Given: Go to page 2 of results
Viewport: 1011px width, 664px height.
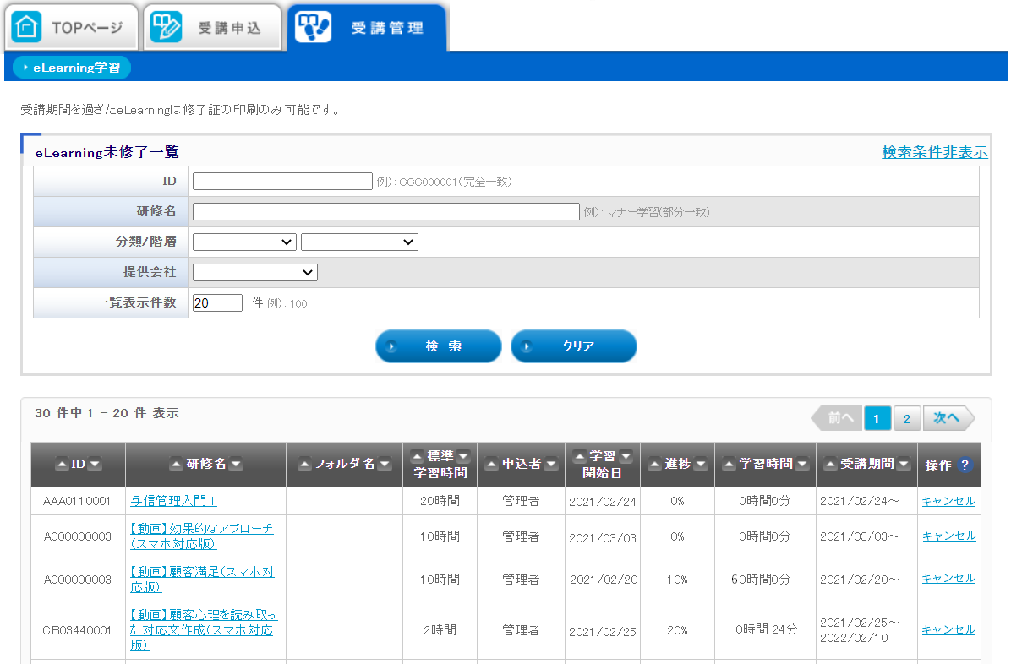Looking at the screenshot, I should pos(906,418).
